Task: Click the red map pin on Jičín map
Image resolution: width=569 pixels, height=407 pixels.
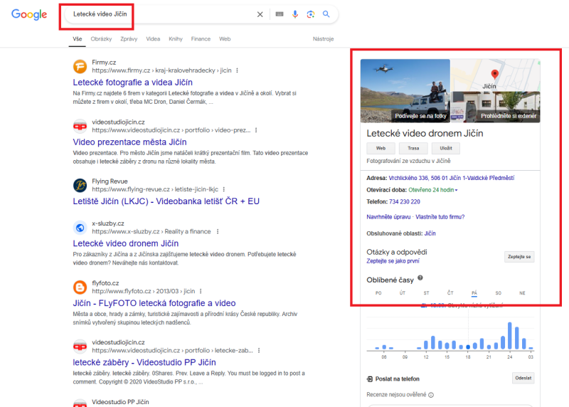Action: coord(494,75)
